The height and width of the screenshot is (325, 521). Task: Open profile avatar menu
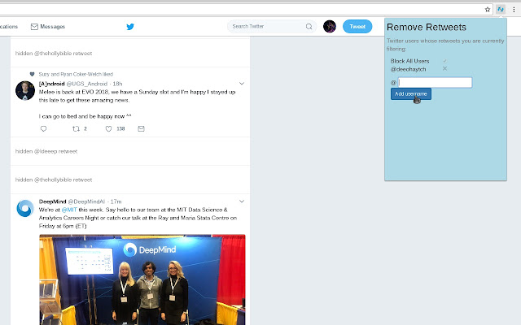[330, 26]
